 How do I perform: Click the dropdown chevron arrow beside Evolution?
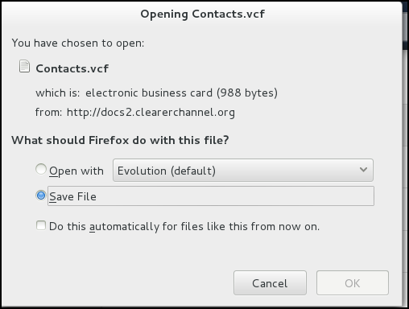tap(363, 170)
